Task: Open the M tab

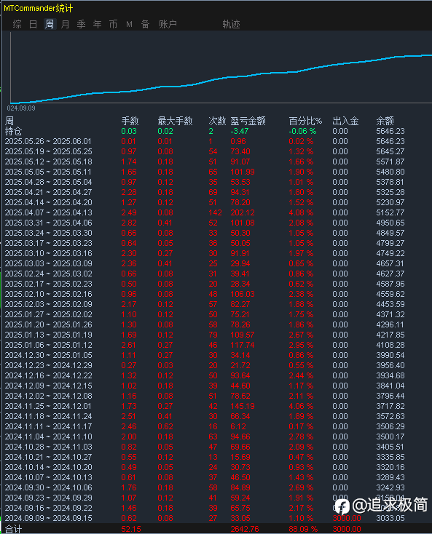Action: click(x=129, y=24)
